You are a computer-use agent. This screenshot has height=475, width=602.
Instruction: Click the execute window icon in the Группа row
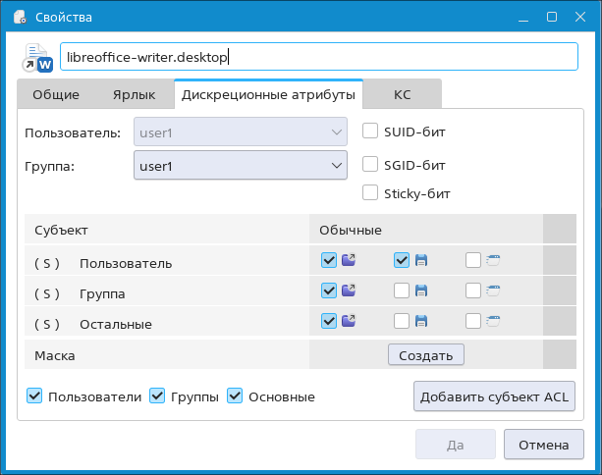coord(493,290)
